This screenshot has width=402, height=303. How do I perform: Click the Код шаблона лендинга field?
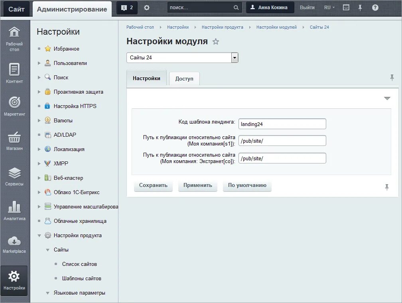[x=282, y=124]
